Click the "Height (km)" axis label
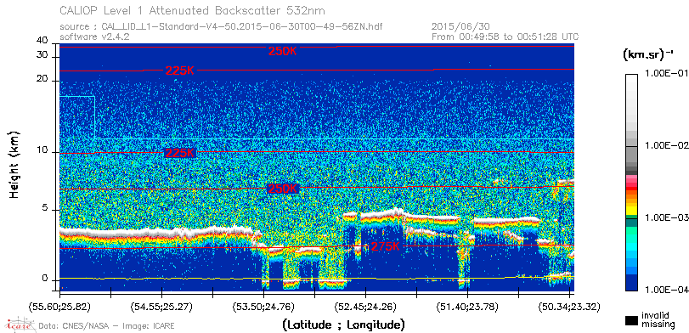Screen dimensions: 689x333 pos(14,164)
